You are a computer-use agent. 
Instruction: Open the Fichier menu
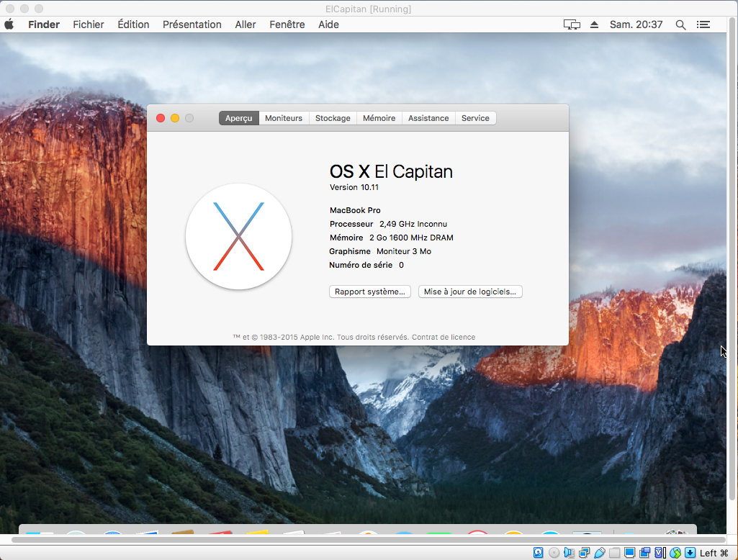coord(89,24)
